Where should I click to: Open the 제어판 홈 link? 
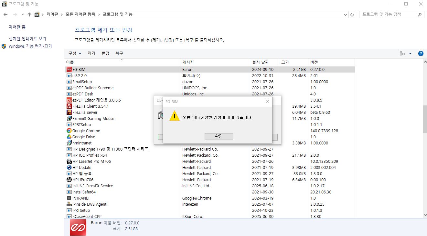(17, 28)
